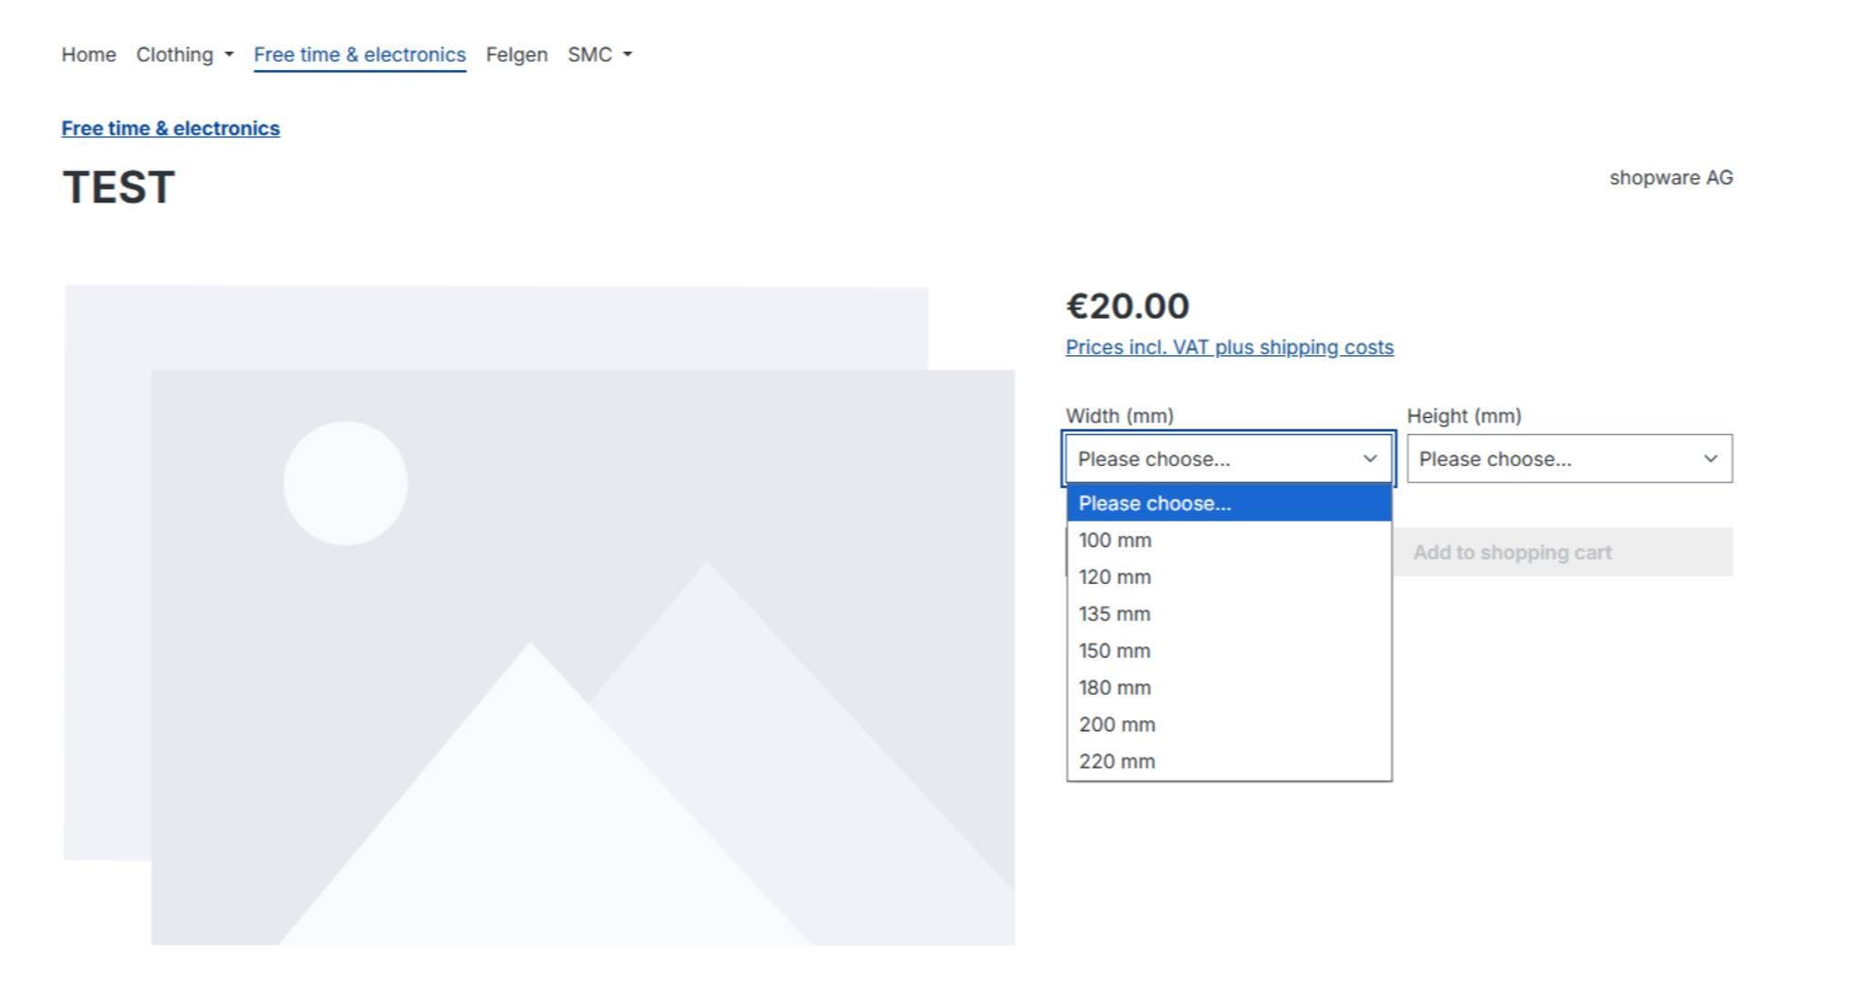Image resolution: width=1853 pixels, height=981 pixels.
Task: Open the Height (mm) dropdown
Action: pyautogui.click(x=1570, y=459)
